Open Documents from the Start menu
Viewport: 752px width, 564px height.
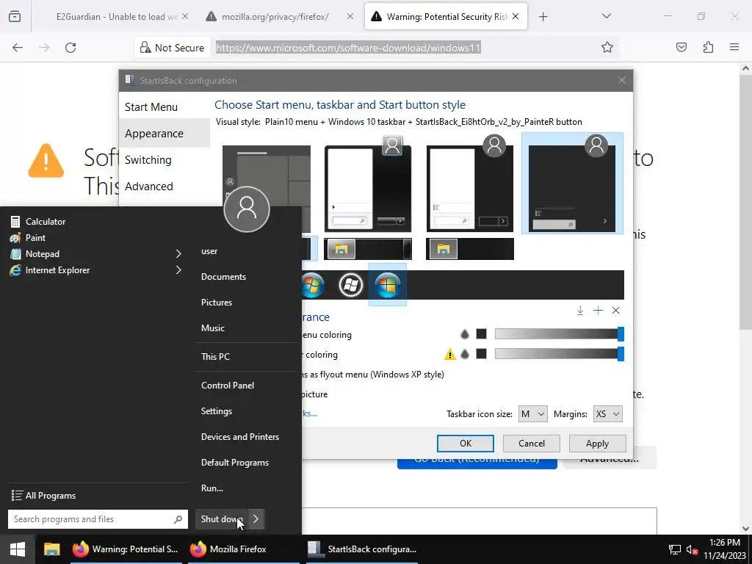(223, 277)
